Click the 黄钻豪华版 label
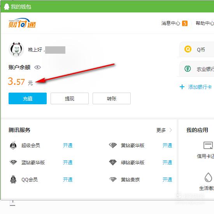The image size is (214, 214). pyautogui.click(x=133, y=146)
